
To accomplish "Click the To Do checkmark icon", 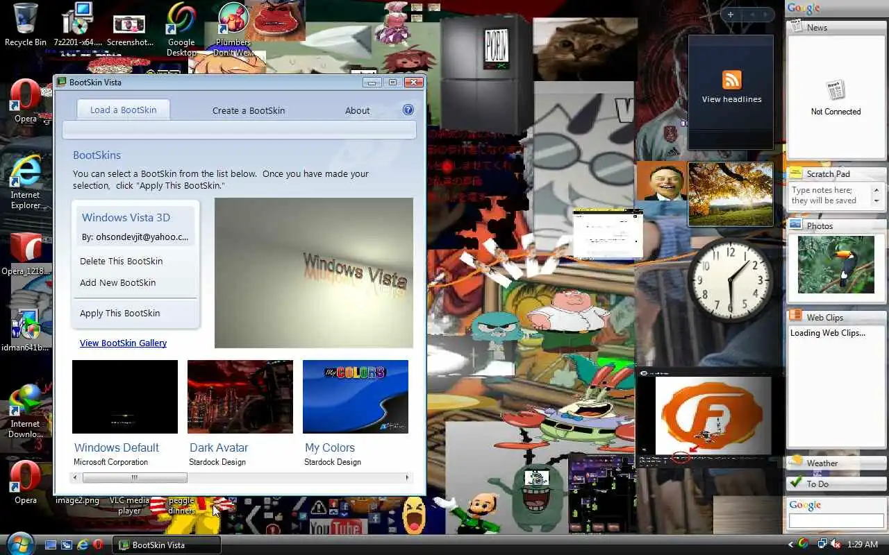I will pos(796,482).
